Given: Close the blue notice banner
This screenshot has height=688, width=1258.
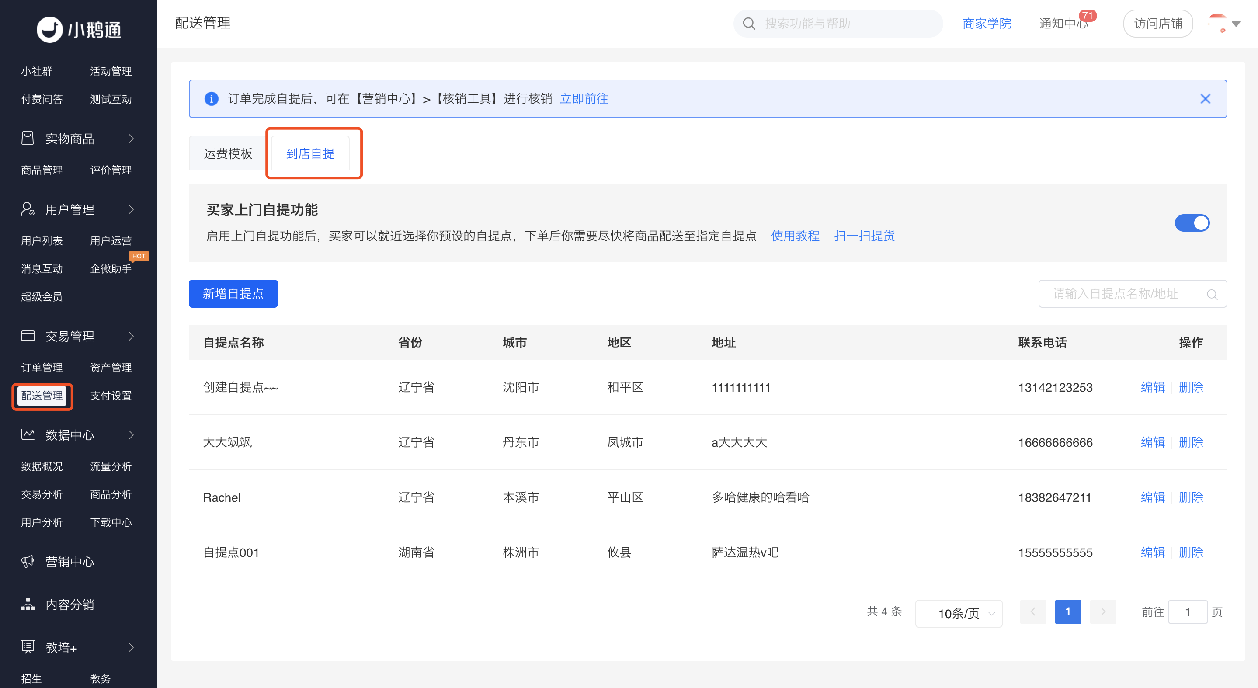Looking at the screenshot, I should coord(1205,99).
